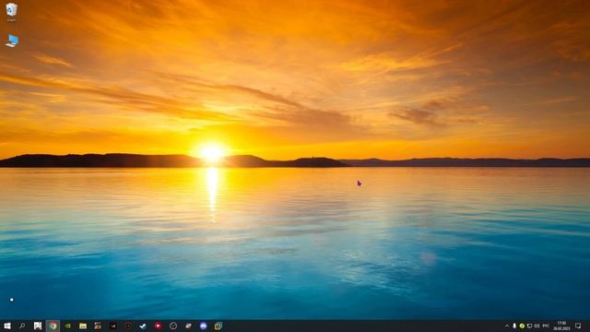
Task: Click the green circle tray icon
Action: (x=522, y=326)
